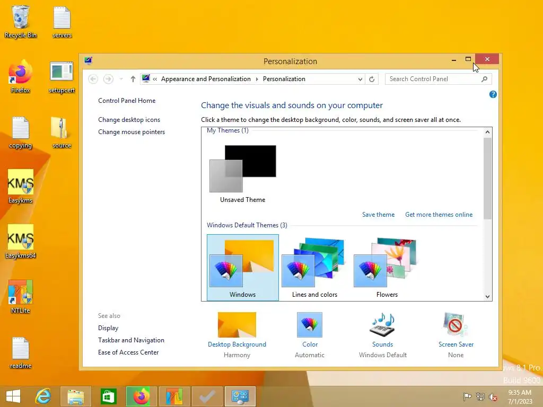
Task: Apply the Lines and colors theme
Action: (315, 268)
